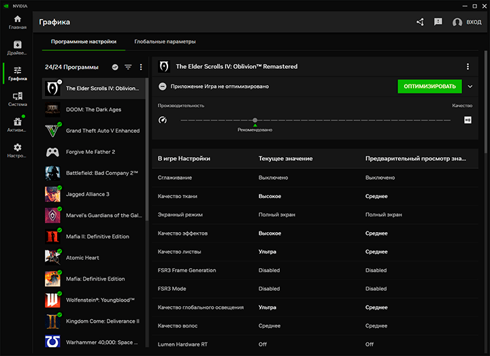Open the filter icon for programs list
This screenshot has width=490, height=356.
pyautogui.click(x=128, y=67)
